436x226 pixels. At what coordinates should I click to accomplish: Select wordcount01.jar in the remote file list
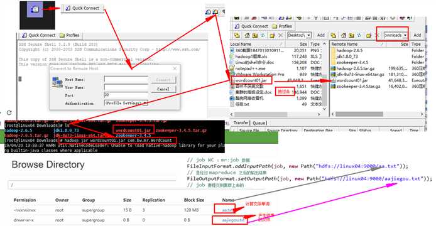[x=352, y=80]
